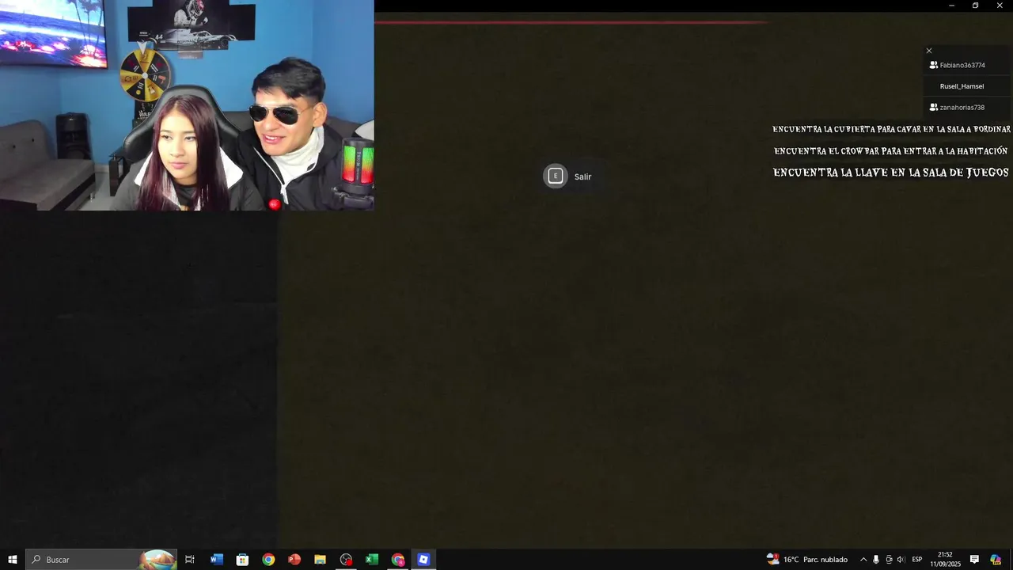Switch to the Roblox taskbar icon

[x=423, y=560]
